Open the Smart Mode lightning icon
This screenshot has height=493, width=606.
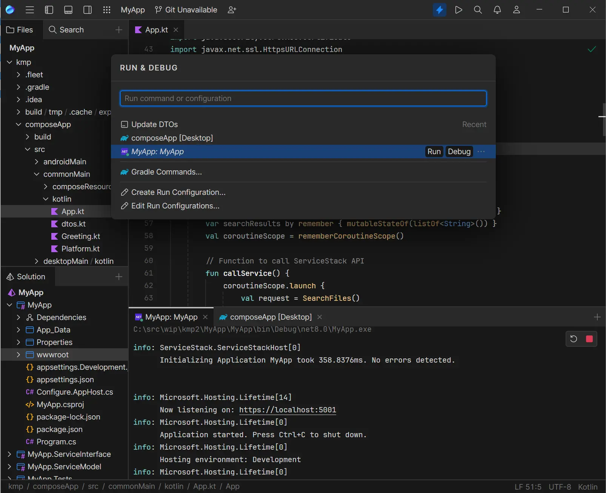[439, 10]
